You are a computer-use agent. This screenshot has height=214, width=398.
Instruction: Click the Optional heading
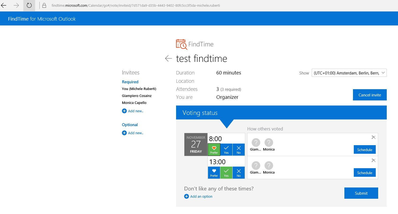pyautogui.click(x=130, y=125)
